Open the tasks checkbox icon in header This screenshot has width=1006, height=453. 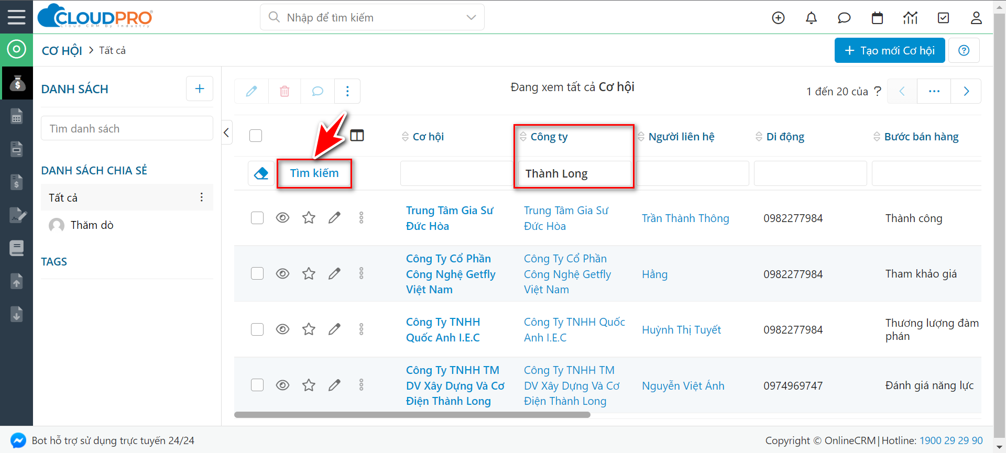pos(943,18)
